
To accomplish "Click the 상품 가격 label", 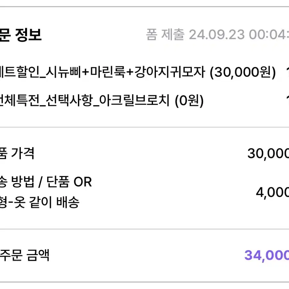I will tap(17, 153).
